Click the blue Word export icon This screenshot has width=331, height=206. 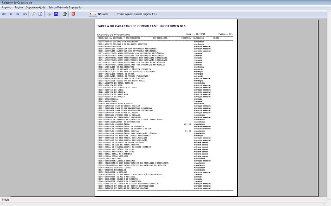pyautogui.click(x=56, y=14)
